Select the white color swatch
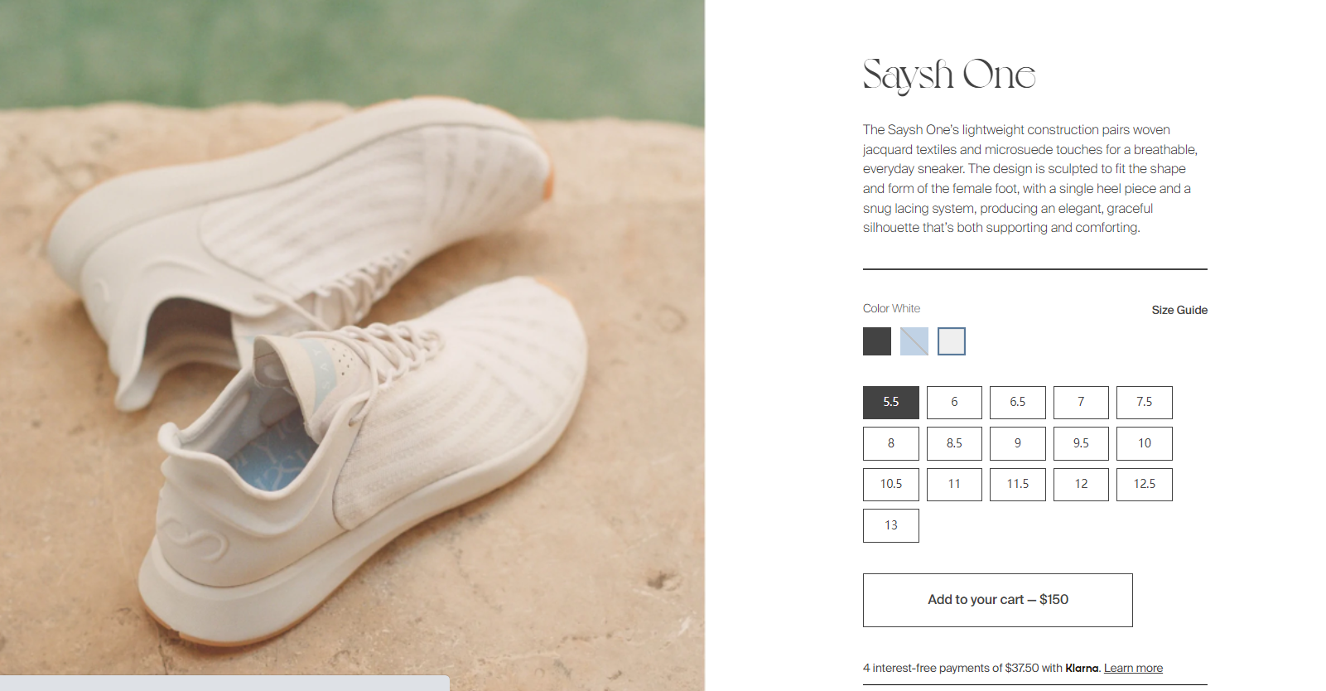 952,341
